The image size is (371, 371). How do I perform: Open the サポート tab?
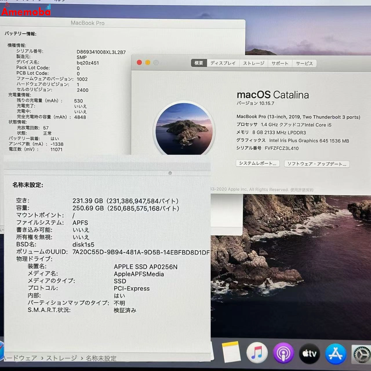279,63
